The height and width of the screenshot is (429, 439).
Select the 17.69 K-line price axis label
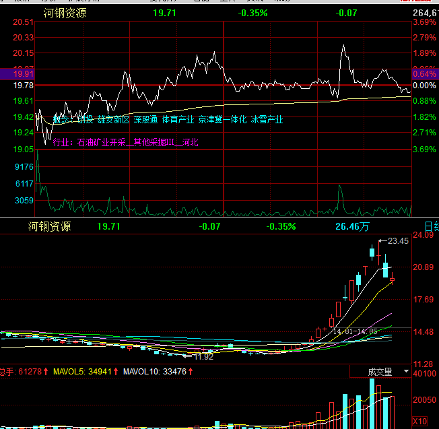423,300
